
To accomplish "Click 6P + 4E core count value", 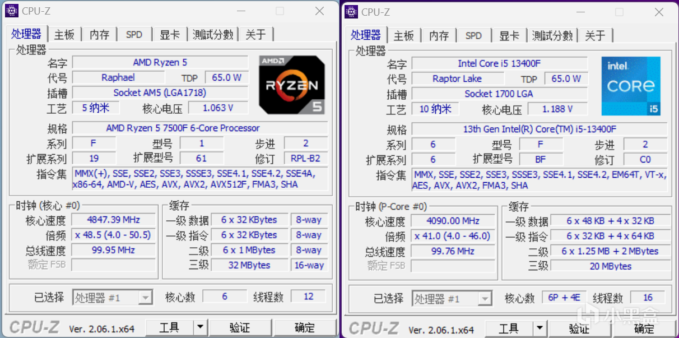I will (564, 298).
